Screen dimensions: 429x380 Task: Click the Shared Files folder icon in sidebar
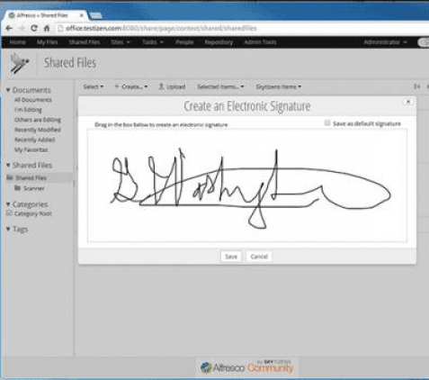10,177
